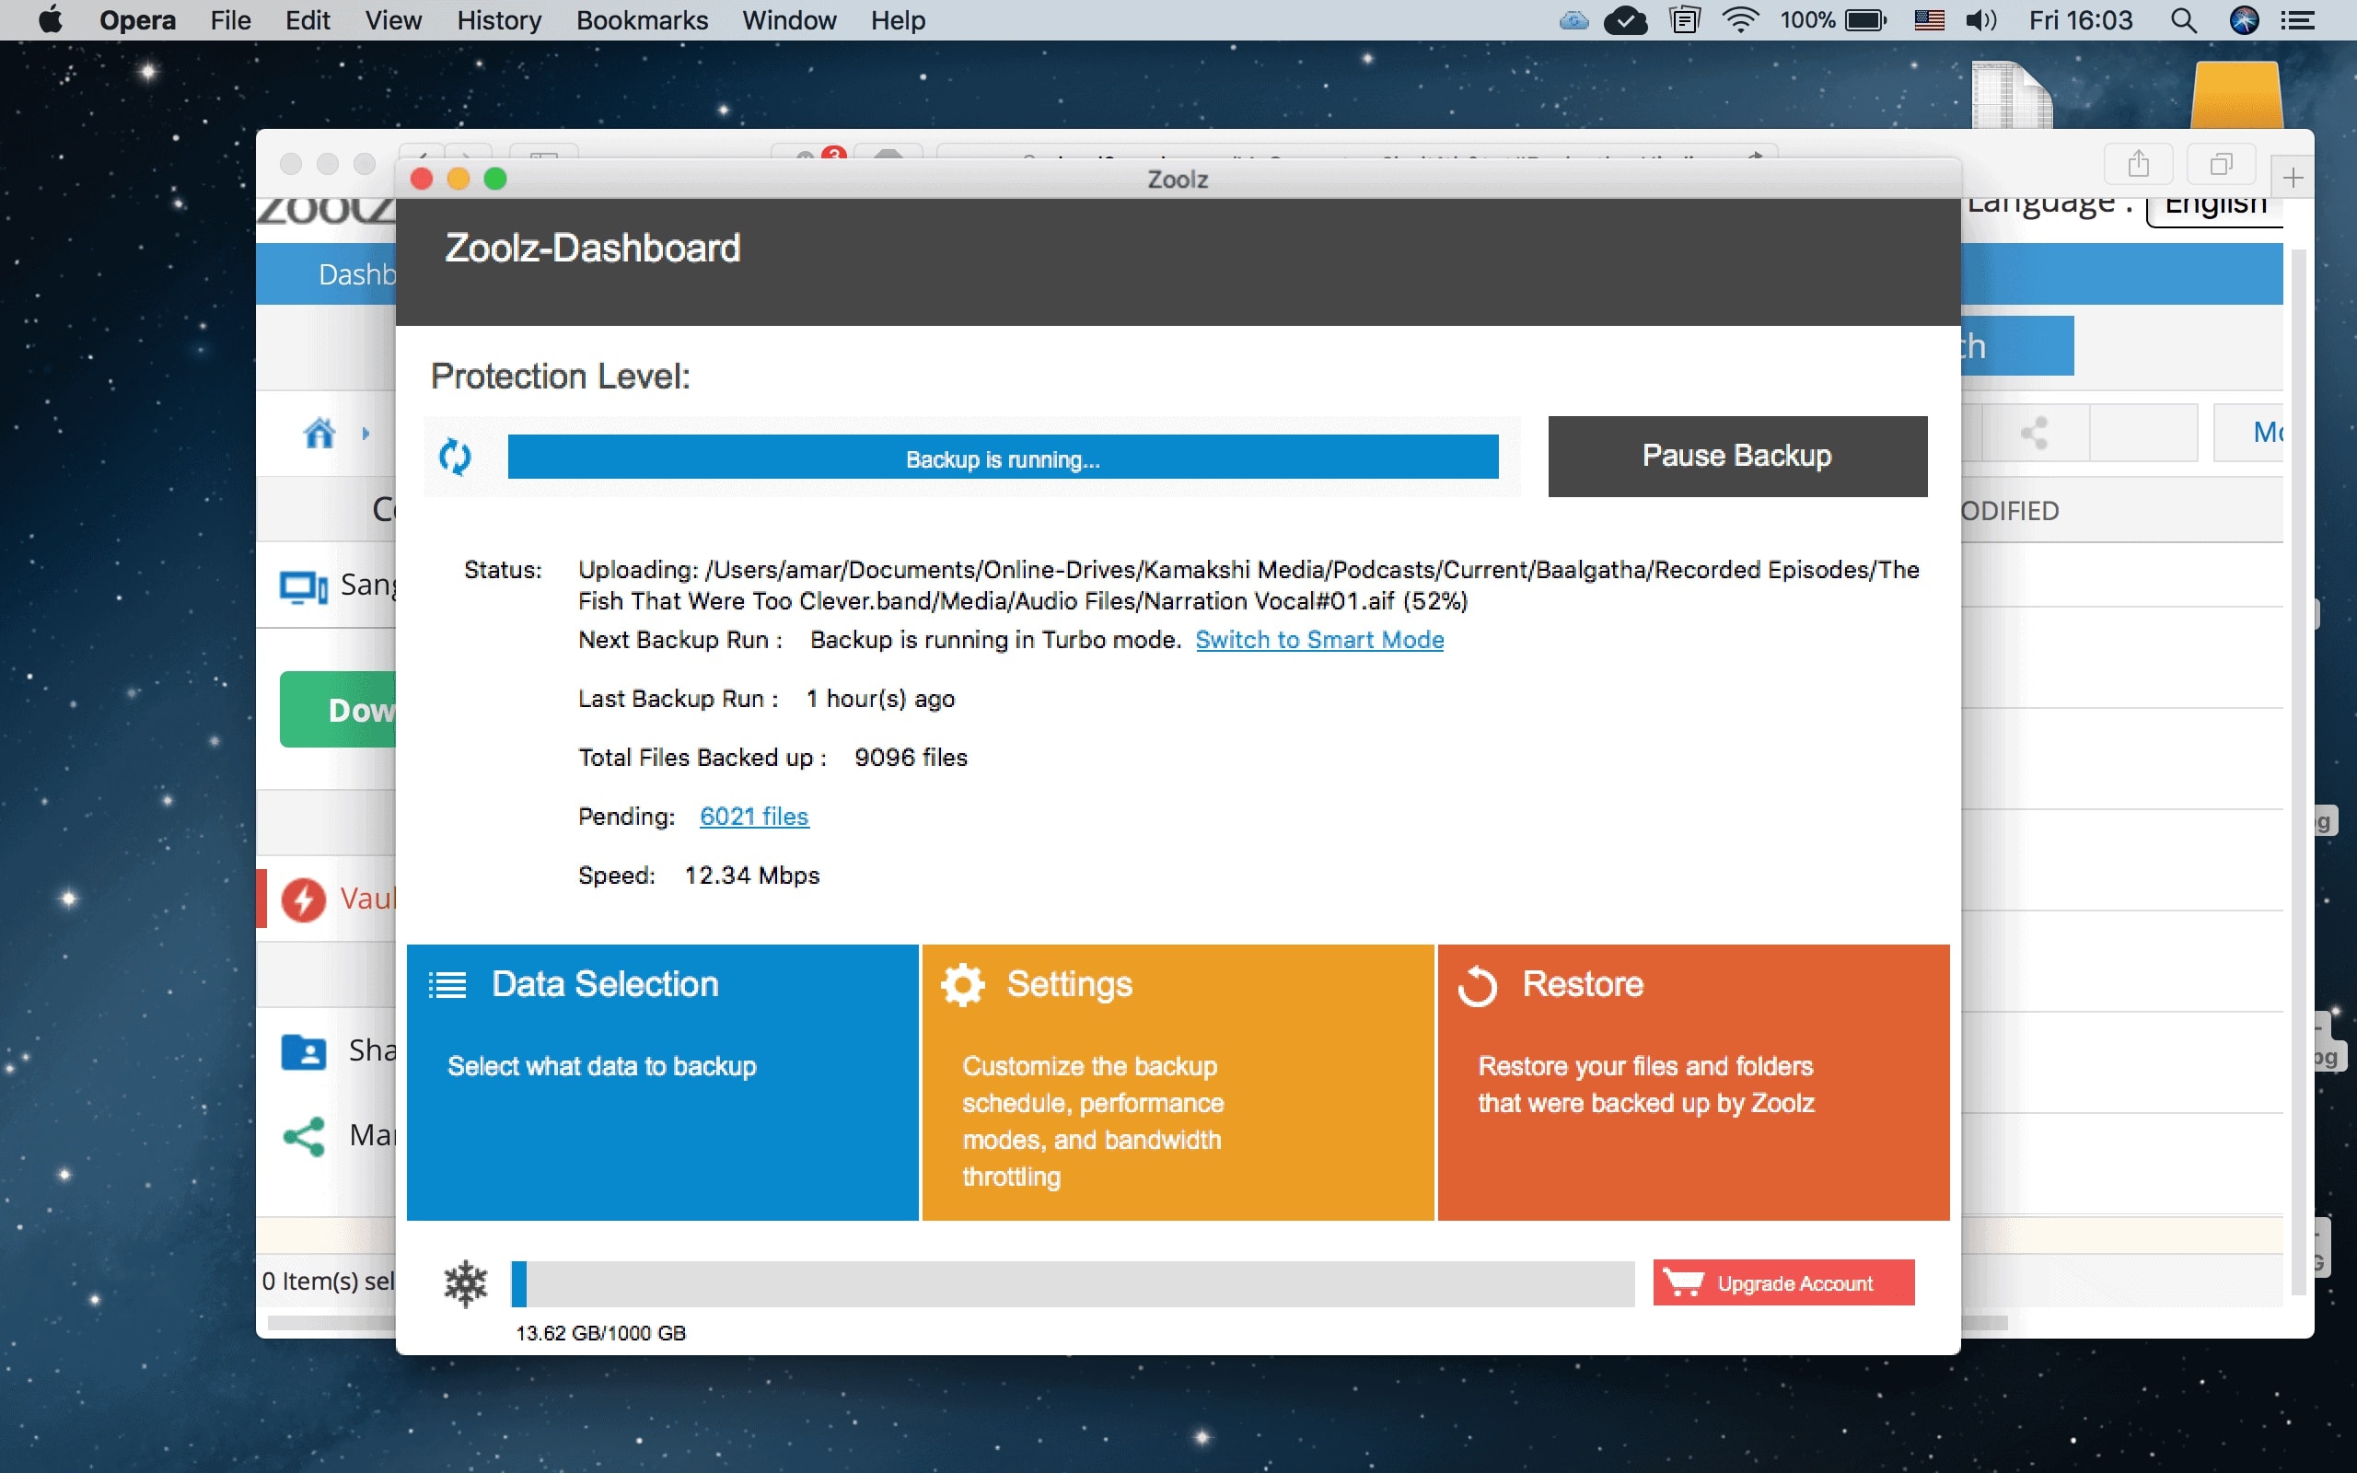Click the snowflake cold storage icon
The width and height of the screenshot is (2357, 1473).
coord(466,1283)
